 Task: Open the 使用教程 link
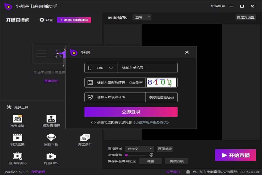click(39, 172)
